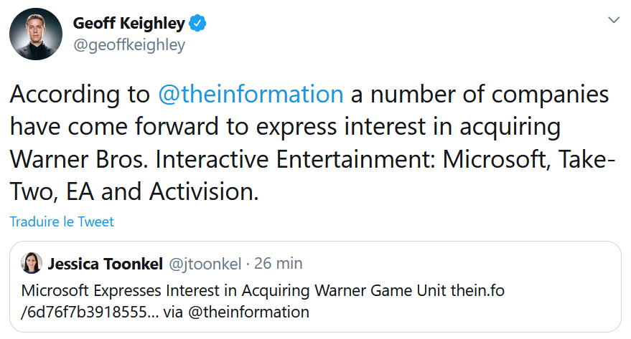Screen dimensions: 631x339
Task: Open the 26 min timestamp
Action: click(x=278, y=264)
